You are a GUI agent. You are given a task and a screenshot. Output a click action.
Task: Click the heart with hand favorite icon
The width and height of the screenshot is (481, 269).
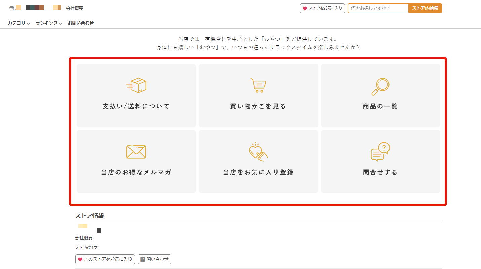[258, 152]
